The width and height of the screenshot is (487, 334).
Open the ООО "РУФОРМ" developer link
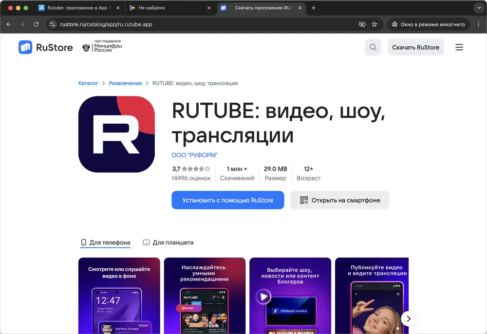[x=195, y=155]
